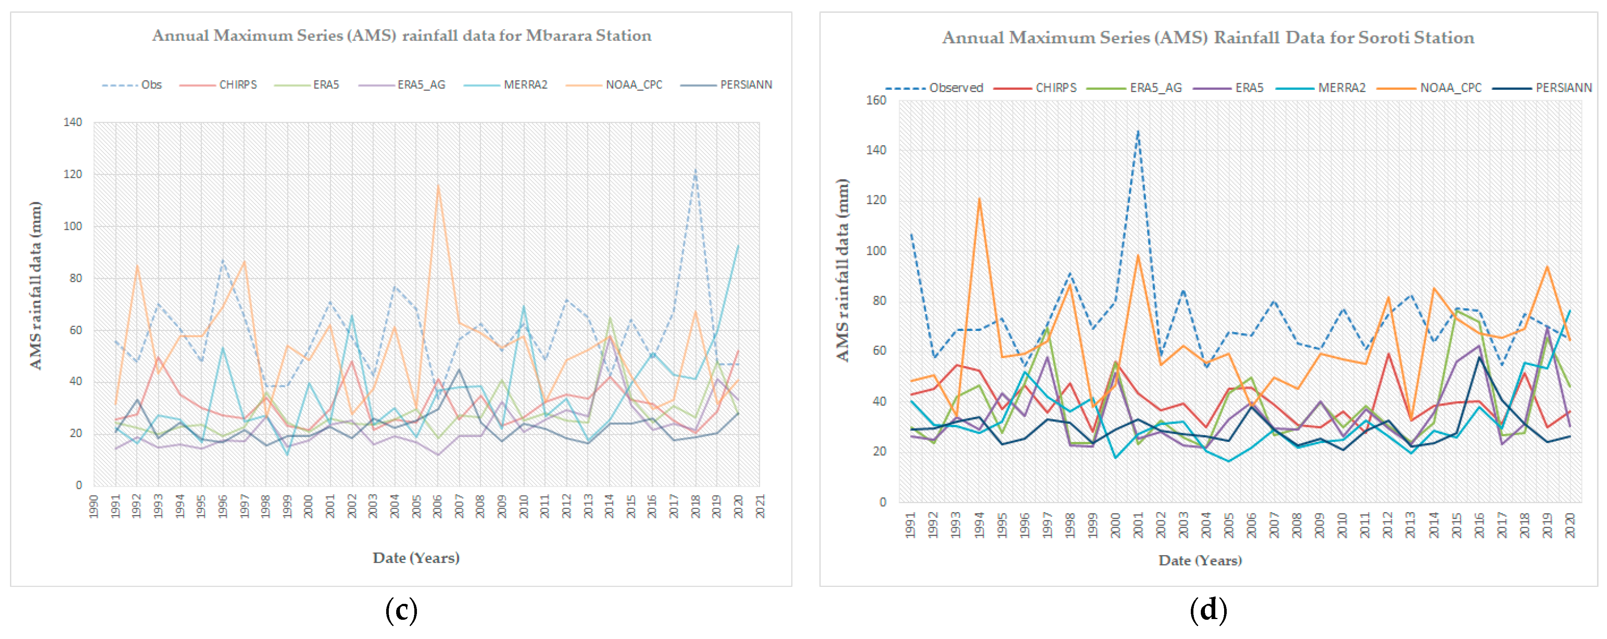1607x639 pixels.
Task: Select the Mbarara chart Y-axis title
Action: tap(36, 285)
